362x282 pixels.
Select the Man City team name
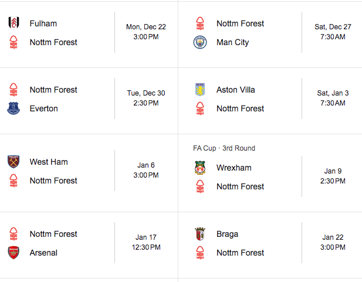[232, 42]
